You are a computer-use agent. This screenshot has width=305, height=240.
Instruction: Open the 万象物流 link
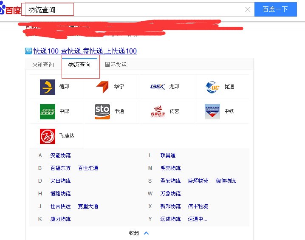(171, 194)
